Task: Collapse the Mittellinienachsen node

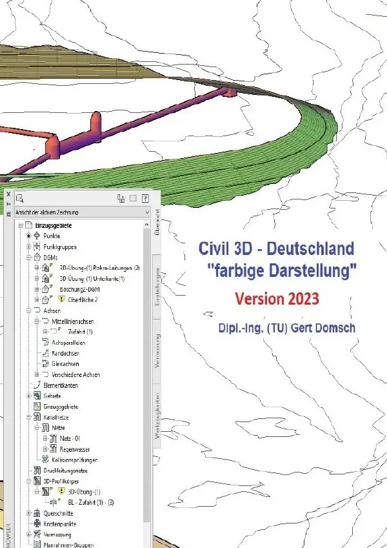Action: point(37,321)
